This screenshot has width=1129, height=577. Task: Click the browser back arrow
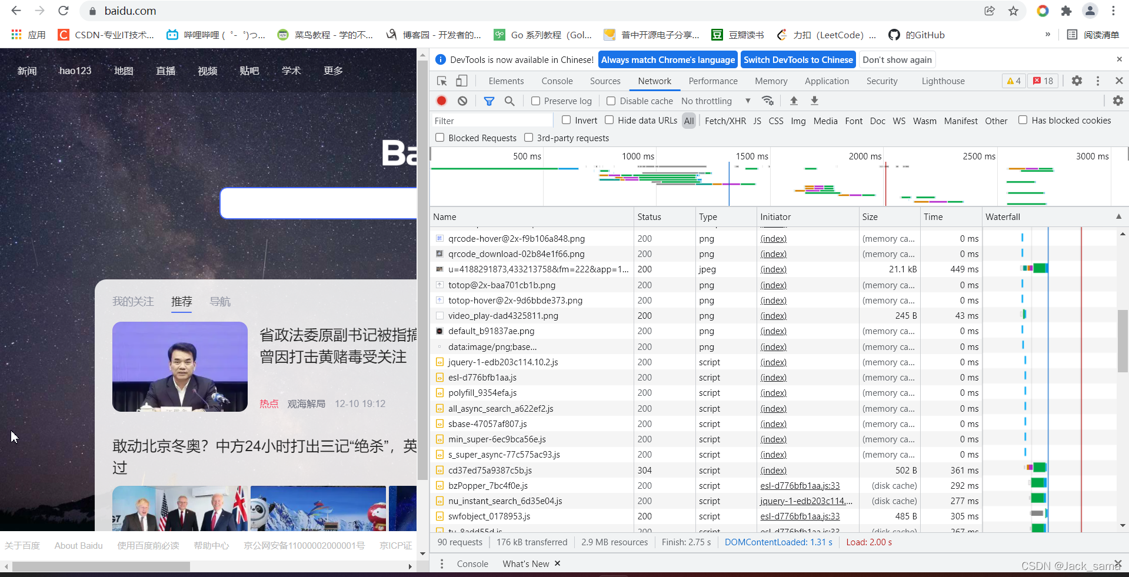(x=16, y=11)
